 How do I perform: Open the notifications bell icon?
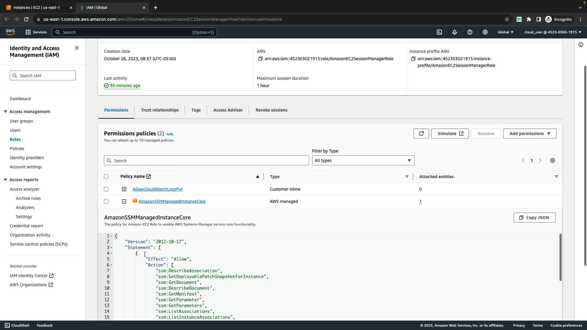pos(455,32)
